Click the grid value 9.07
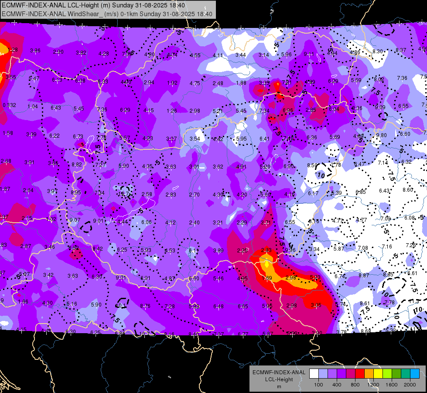 click(x=75, y=220)
